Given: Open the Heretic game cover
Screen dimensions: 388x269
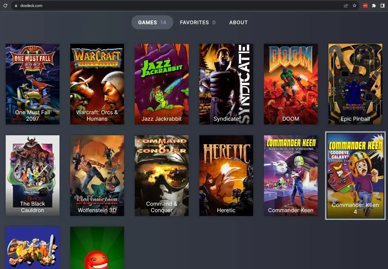Looking at the screenshot, I should coord(226,176).
